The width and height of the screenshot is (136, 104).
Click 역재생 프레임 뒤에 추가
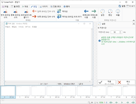click(x=69, y=17)
